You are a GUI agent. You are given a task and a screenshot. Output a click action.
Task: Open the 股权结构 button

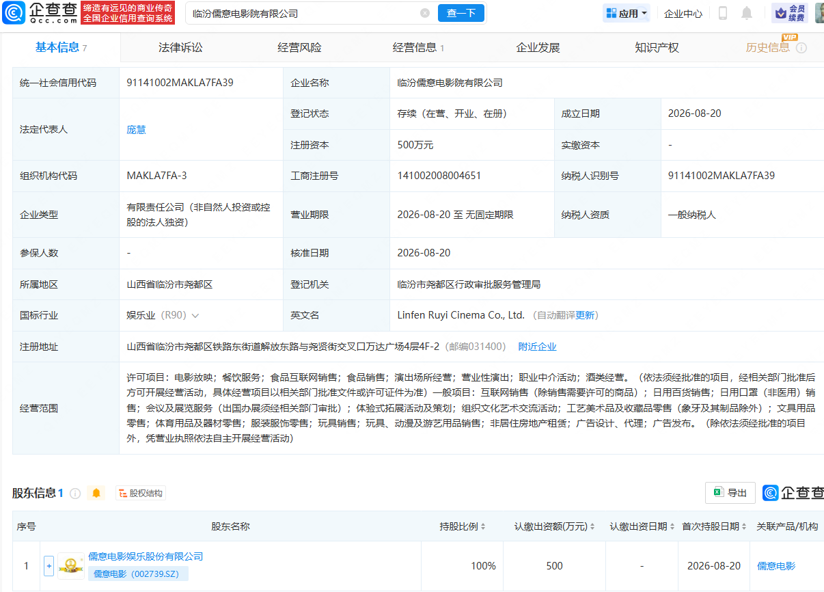141,493
